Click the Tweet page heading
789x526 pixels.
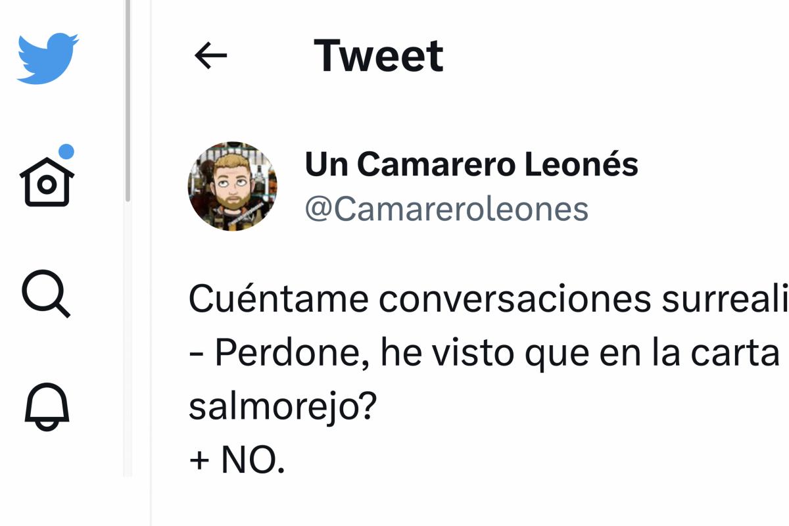coord(379,56)
